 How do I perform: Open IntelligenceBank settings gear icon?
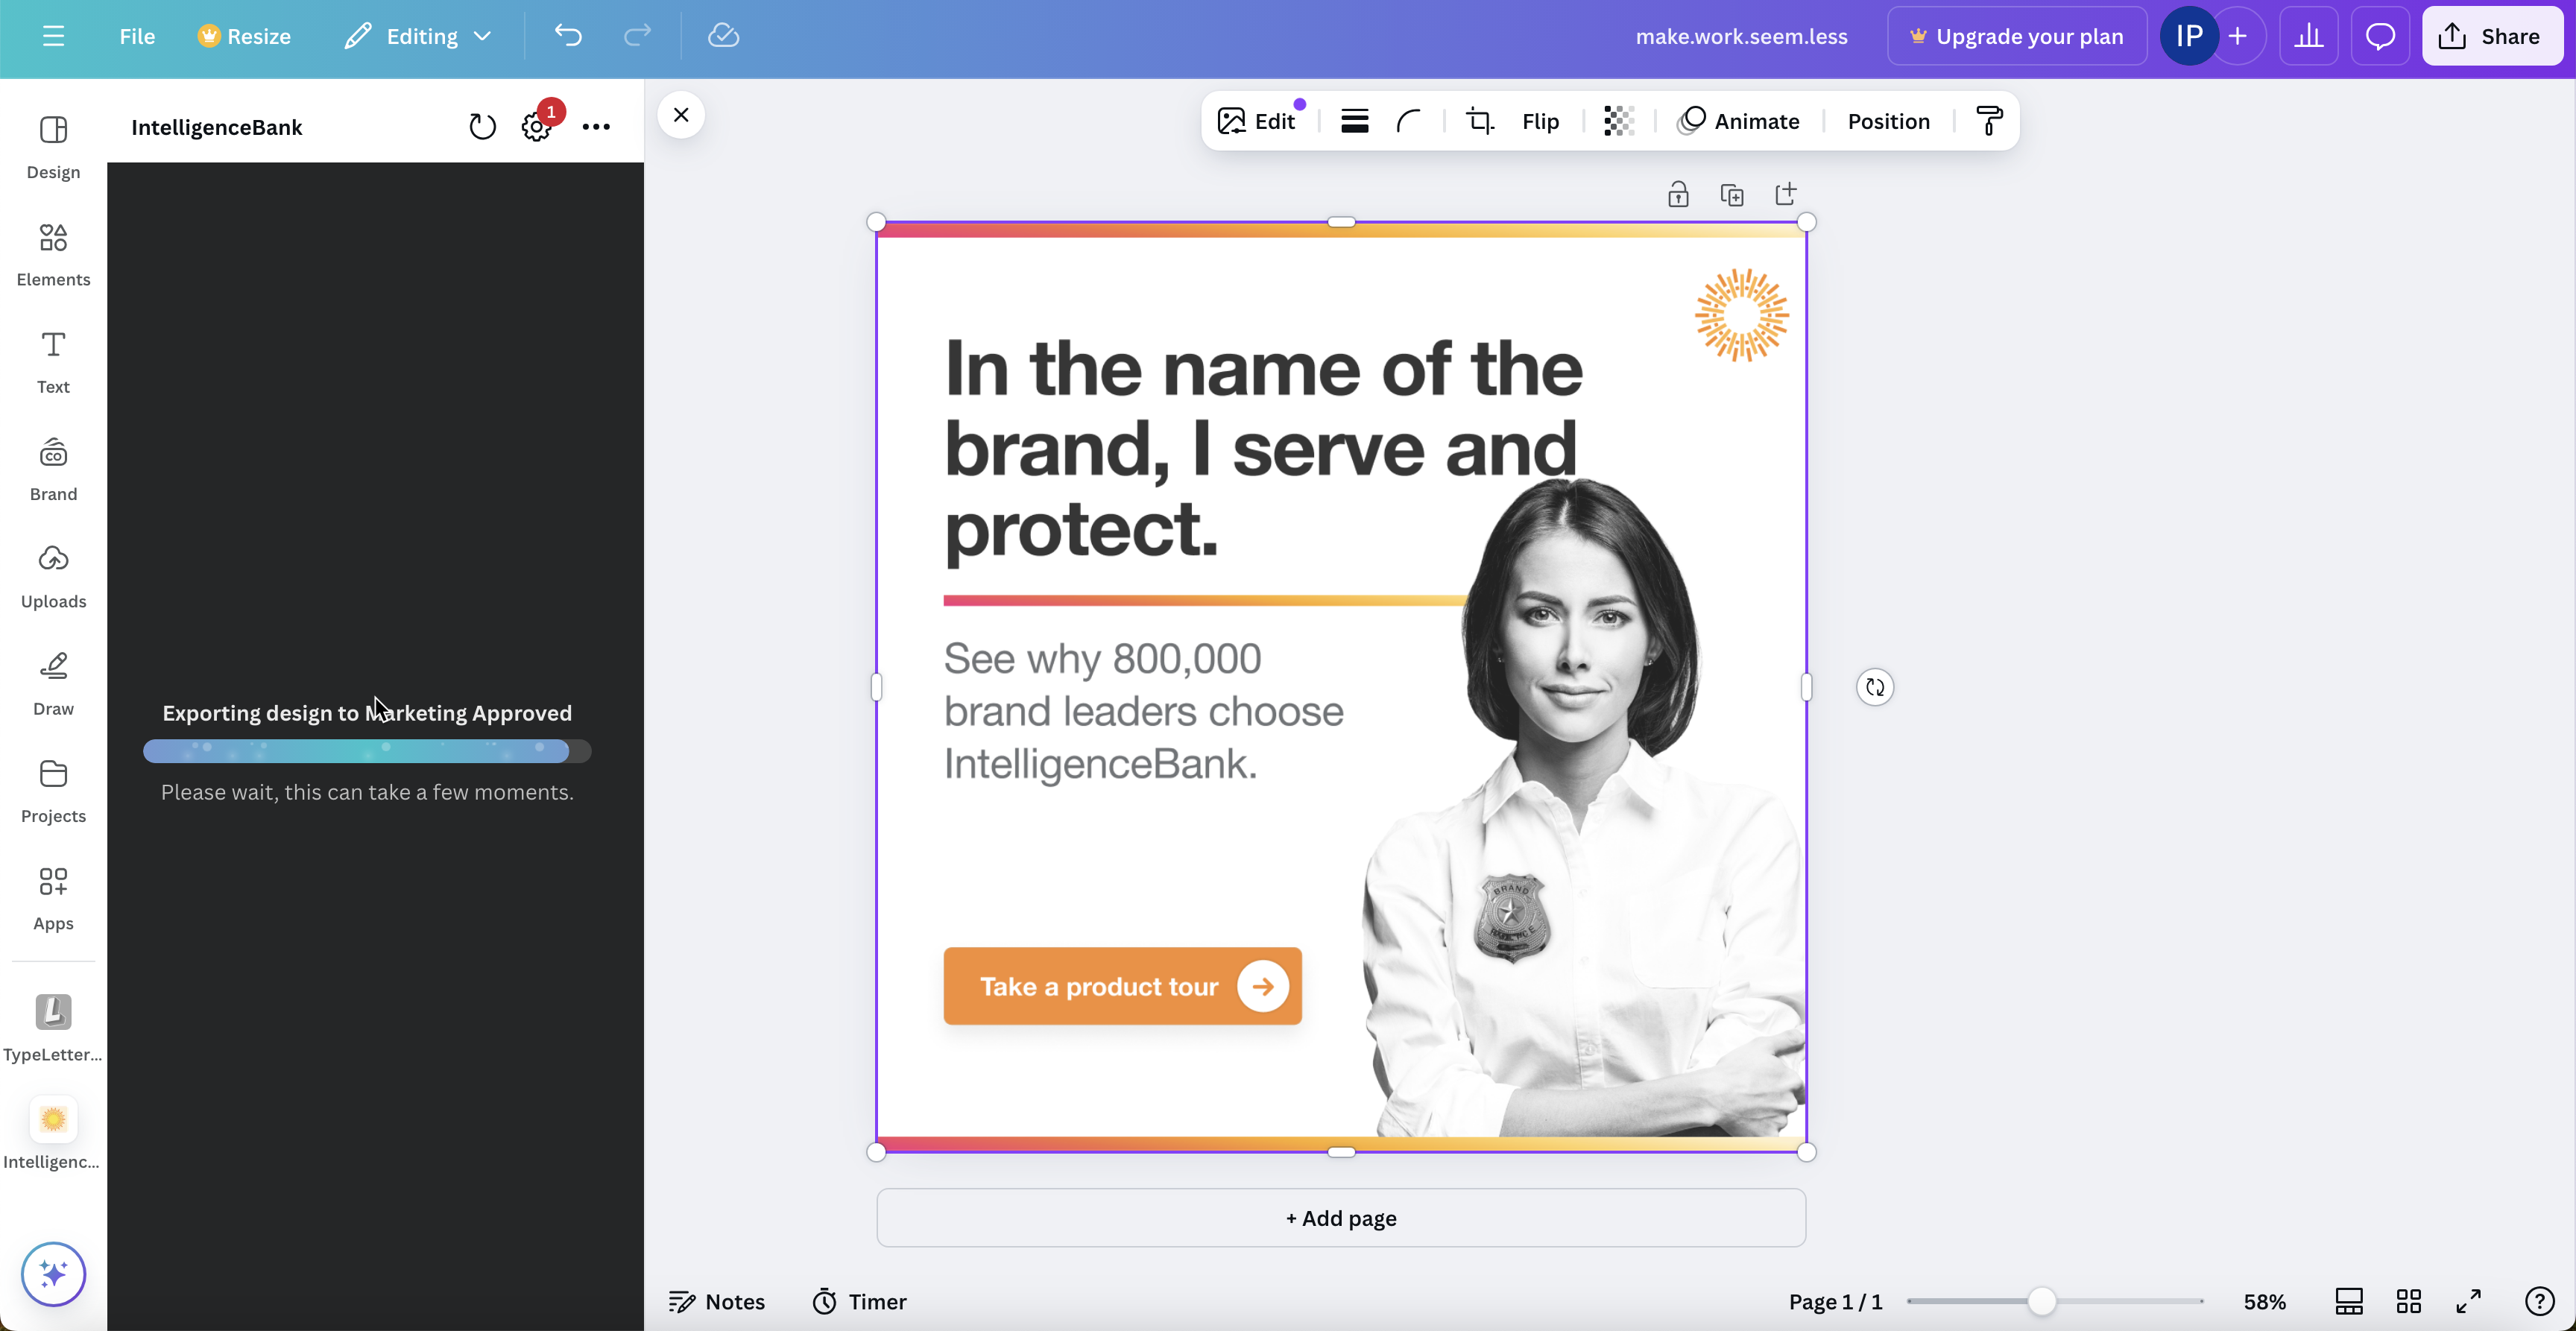point(536,127)
